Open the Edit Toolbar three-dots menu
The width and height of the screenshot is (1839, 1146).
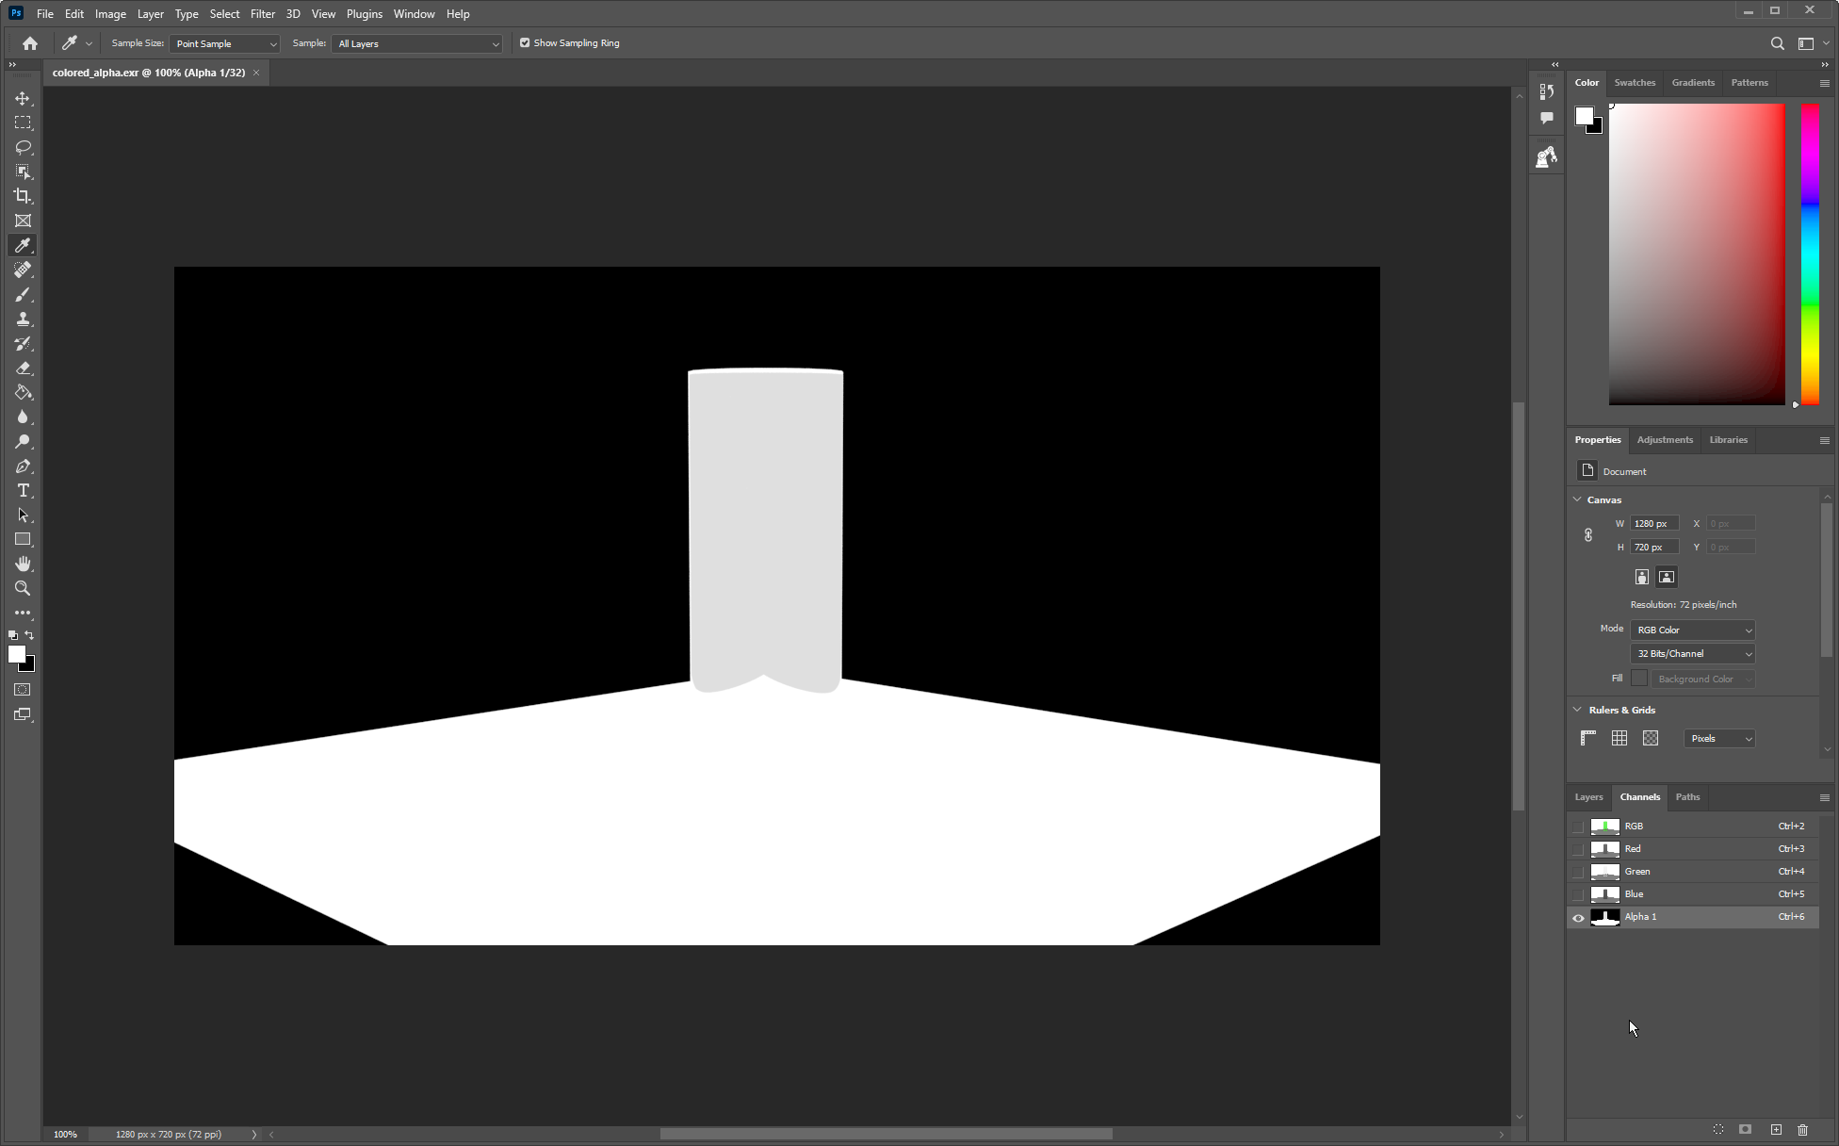23,613
